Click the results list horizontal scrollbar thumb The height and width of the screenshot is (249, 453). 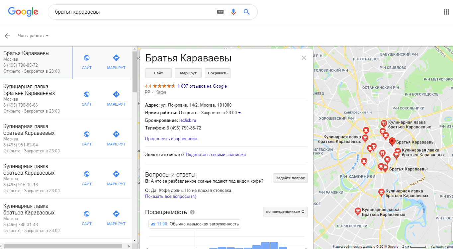coord(63,246)
